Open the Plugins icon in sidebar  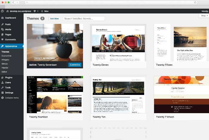coord(2,78)
